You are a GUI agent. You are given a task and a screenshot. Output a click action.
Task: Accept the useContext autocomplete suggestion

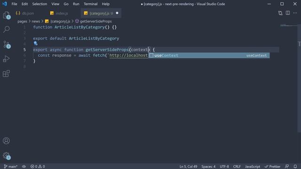[x=209, y=55]
